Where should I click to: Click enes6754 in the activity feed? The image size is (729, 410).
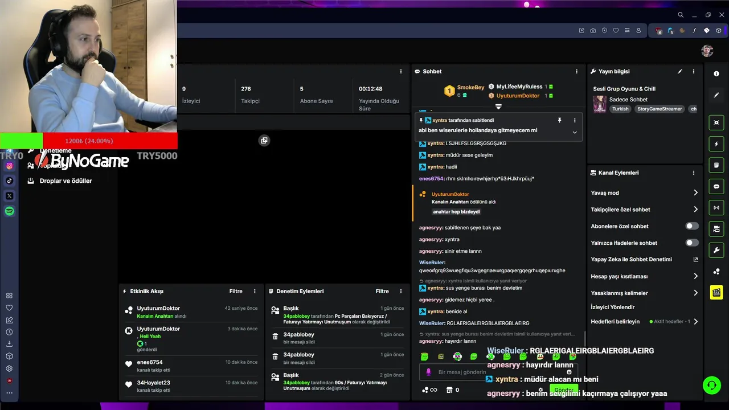point(150,362)
